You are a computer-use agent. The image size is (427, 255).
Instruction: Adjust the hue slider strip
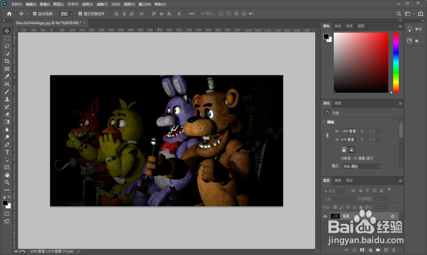[x=396, y=63]
